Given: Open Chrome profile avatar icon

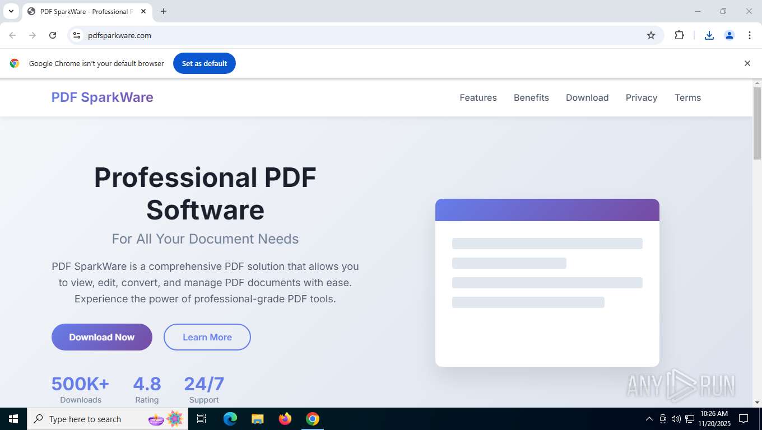Looking at the screenshot, I should [x=730, y=35].
